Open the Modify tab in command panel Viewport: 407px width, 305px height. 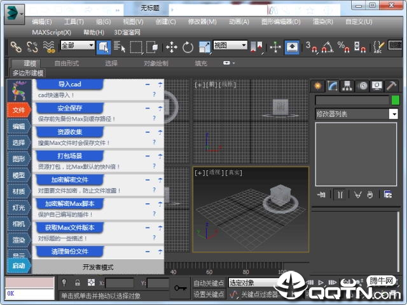[332, 86]
